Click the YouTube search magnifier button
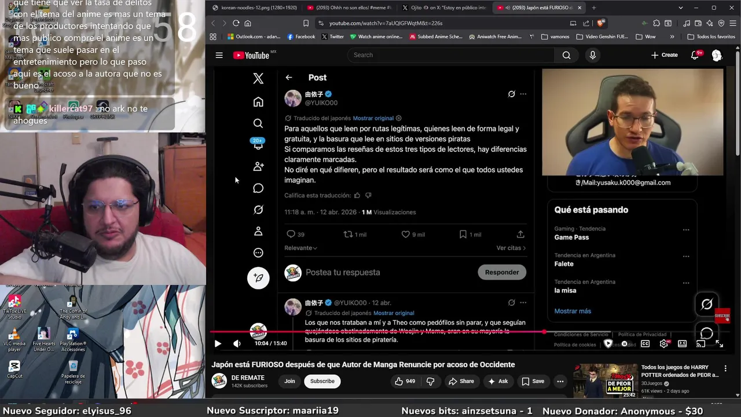The image size is (741, 417). pos(566,55)
